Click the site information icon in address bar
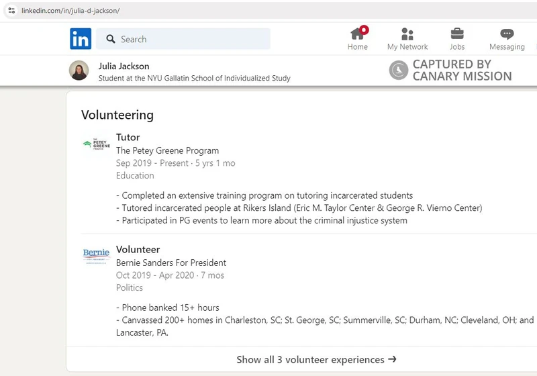537x376 pixels. pyautogui.click(x=11, y=10)
